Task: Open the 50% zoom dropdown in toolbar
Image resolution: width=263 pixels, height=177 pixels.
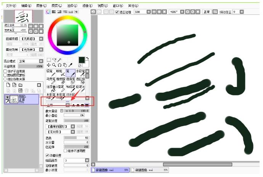Action: (x=149, y=12)
